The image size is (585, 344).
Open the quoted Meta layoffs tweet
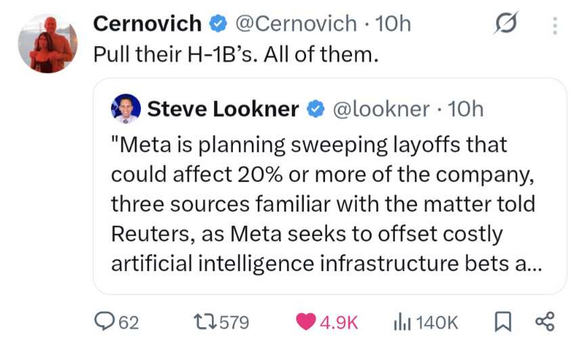coord(321,205)
